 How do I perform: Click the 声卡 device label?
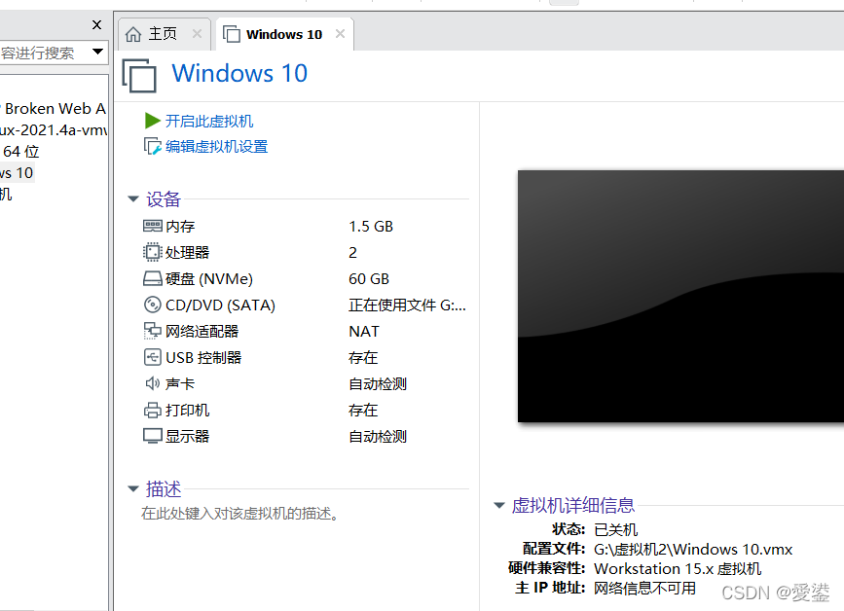(180, 384)
